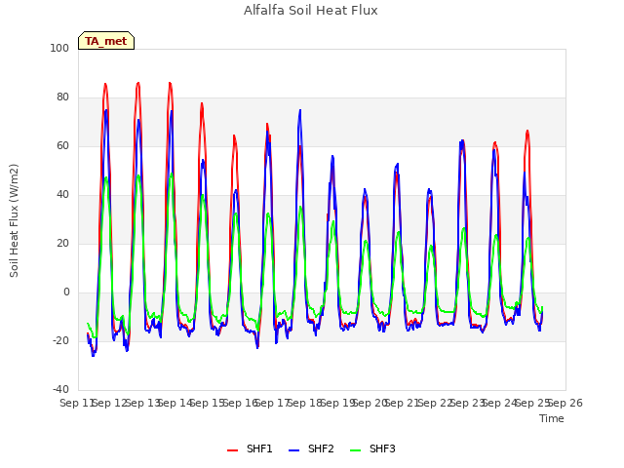The height and width of the screenshot is (468, 624).
Task: Click the -20 y-axis tick label
Action: pyautogui.click(x=60, y=340)
